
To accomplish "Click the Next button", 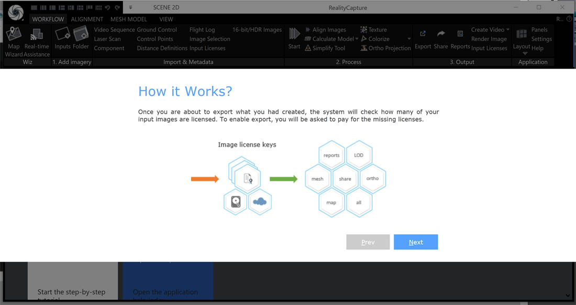I will [x=416, y=242].
